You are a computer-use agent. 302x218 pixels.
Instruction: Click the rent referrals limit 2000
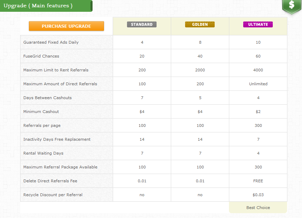point(200,70)
